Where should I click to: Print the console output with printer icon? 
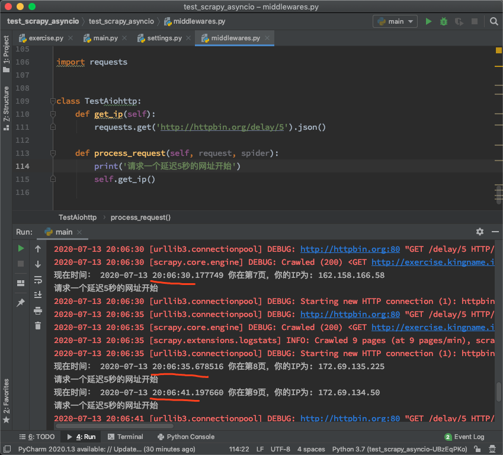[38, 310]
